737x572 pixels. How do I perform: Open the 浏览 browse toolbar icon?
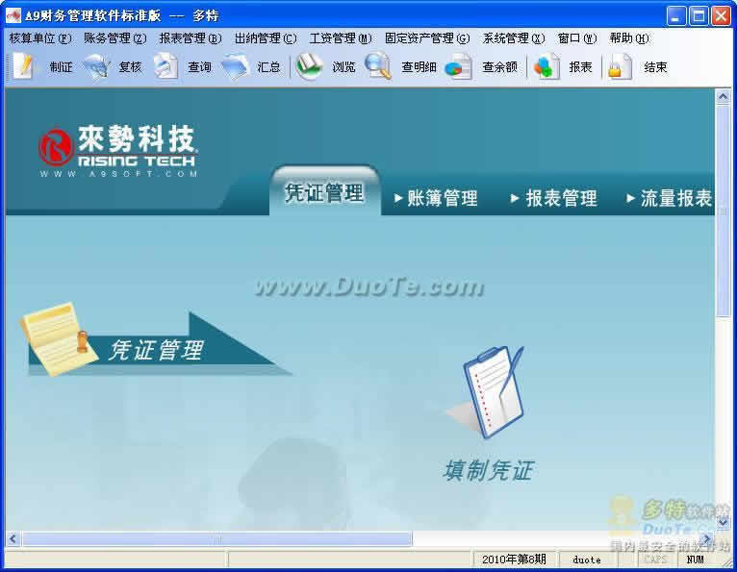pyautogui.click(x=309, y=66)
